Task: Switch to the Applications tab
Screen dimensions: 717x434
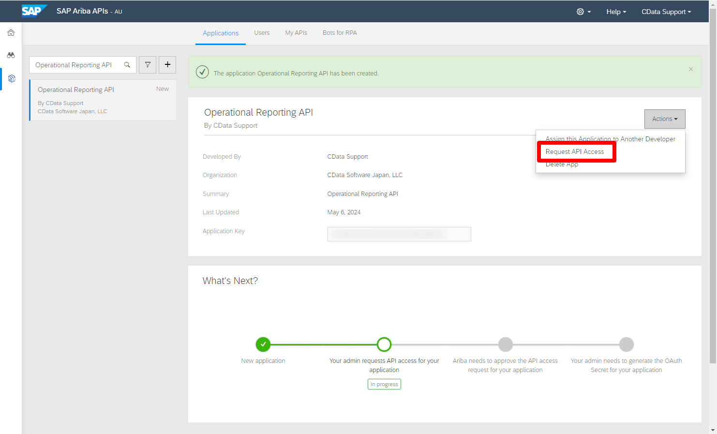Action: tap(221, 33)
